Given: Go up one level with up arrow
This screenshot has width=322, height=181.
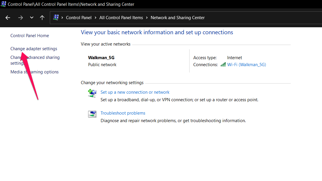Looking at the screenshot, I should 42,18.
